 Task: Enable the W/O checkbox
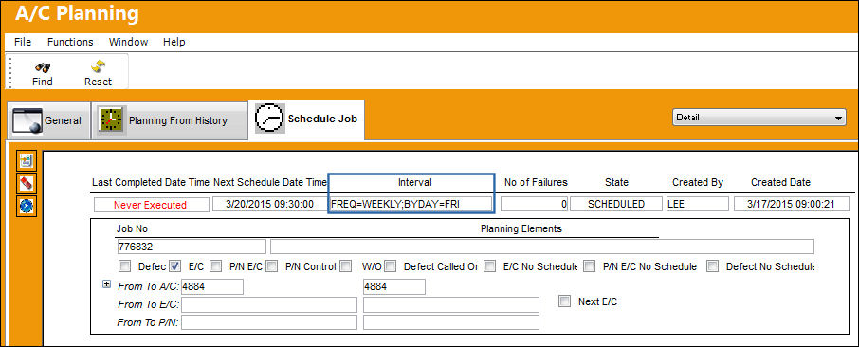[x=346, y=266]
